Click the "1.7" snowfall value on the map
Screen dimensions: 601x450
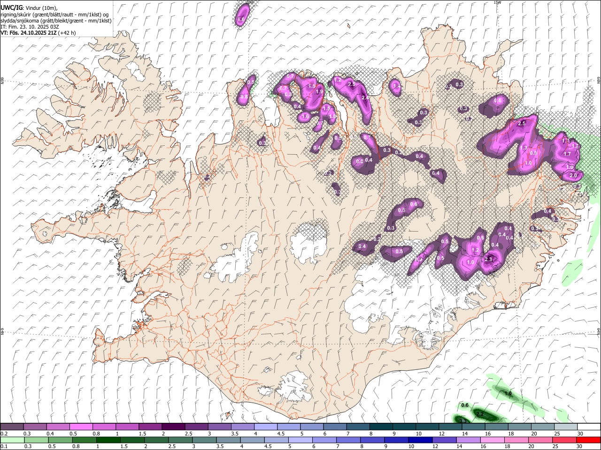tap(567, 154)
